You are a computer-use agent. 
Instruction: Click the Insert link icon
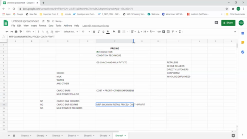pos(159,32)
